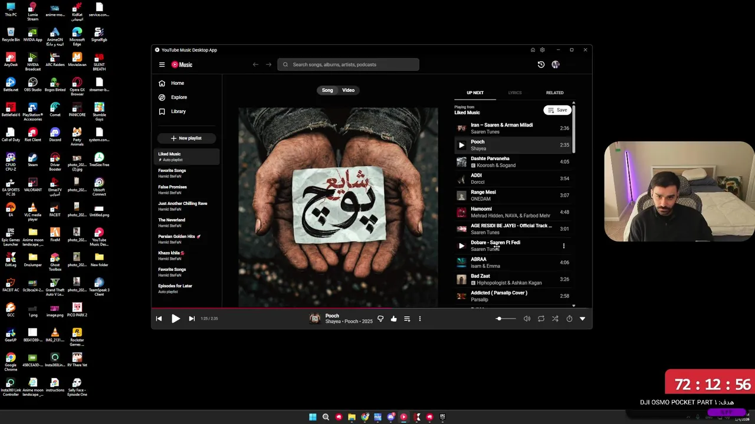Go forward with the right arrow
This screenshot has width=755, height=424.
[x=268, y=65]
